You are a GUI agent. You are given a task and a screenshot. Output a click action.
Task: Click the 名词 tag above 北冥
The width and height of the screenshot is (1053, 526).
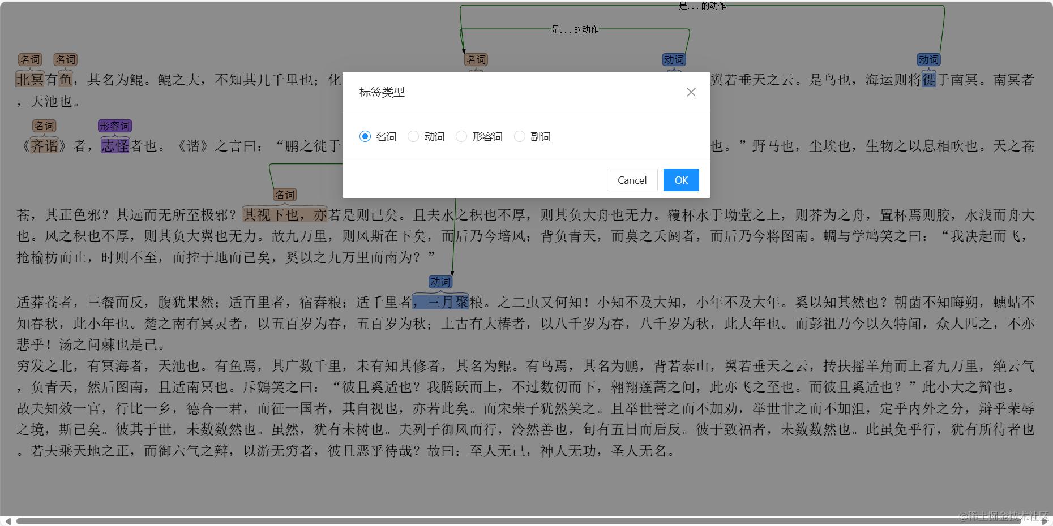[x=31, y=59]
